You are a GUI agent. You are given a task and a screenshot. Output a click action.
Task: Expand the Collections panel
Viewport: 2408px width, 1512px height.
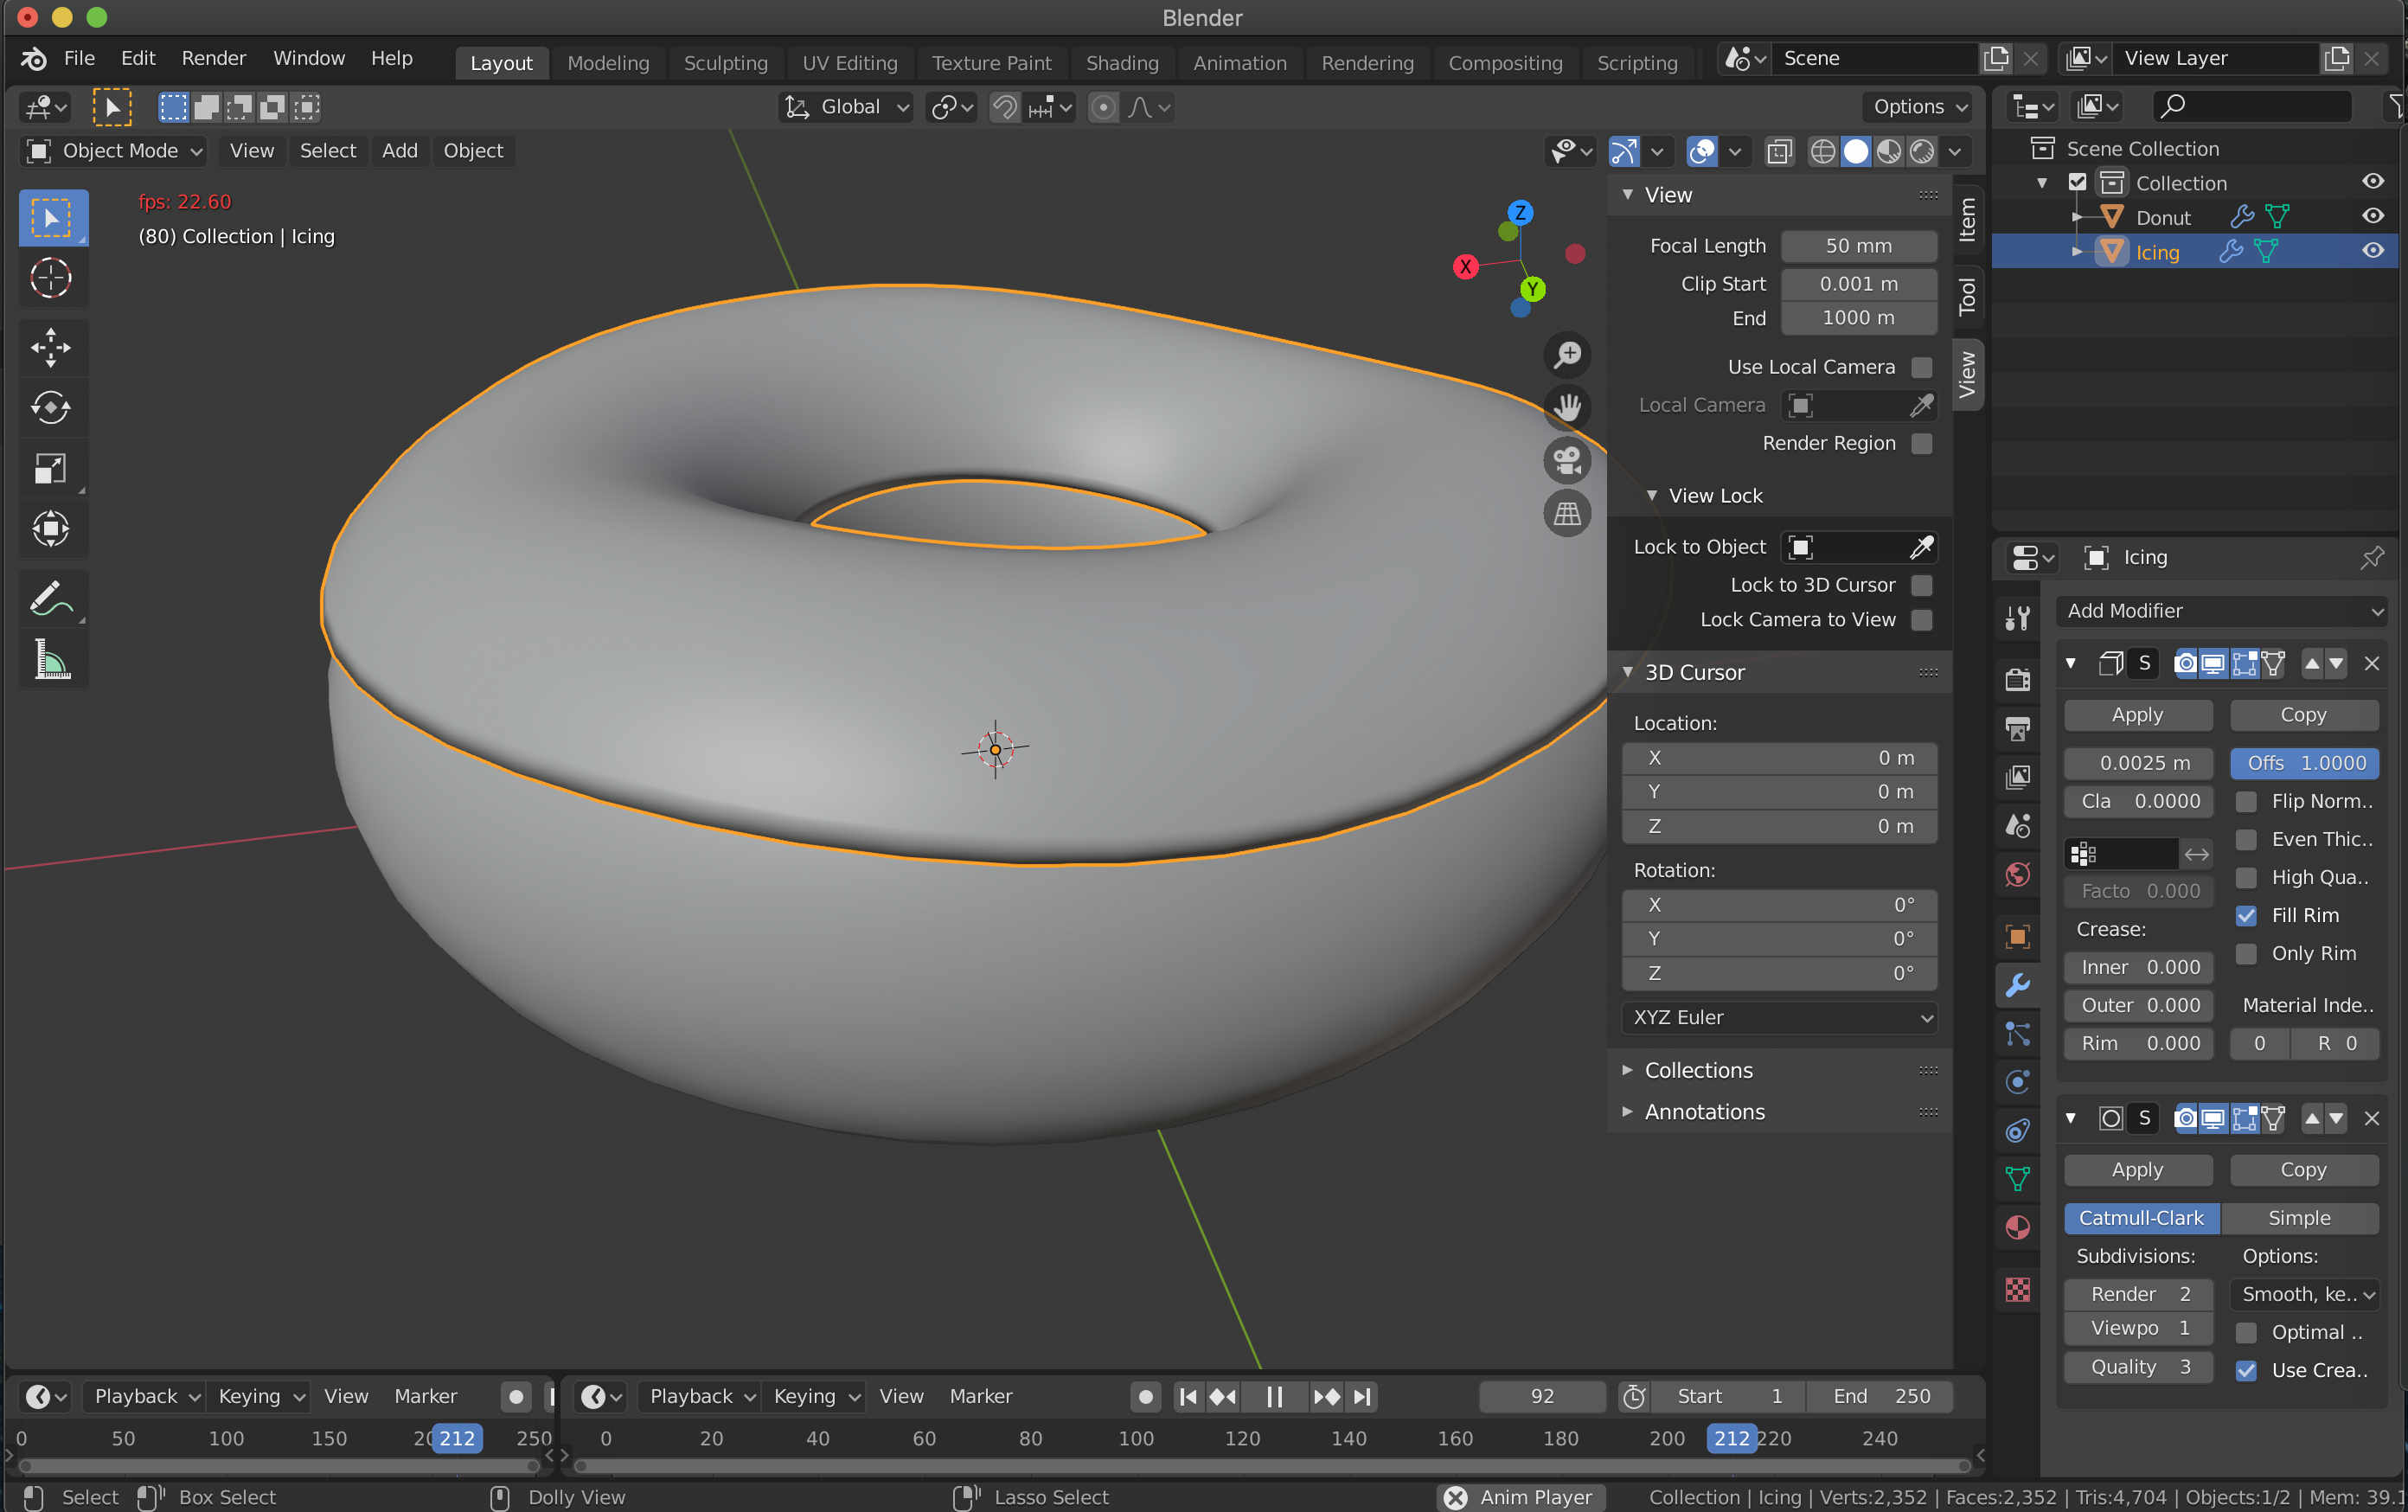click(1698, 1070)
